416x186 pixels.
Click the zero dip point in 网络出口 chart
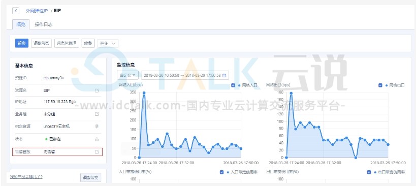coord(356,158)
